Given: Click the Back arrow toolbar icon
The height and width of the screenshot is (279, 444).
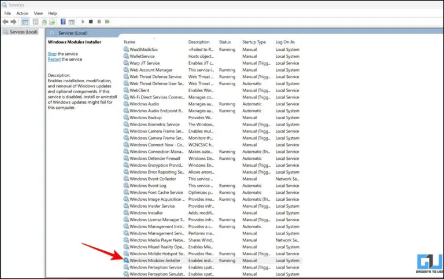Looking at the screenshot, I should [x=6, y=21].
